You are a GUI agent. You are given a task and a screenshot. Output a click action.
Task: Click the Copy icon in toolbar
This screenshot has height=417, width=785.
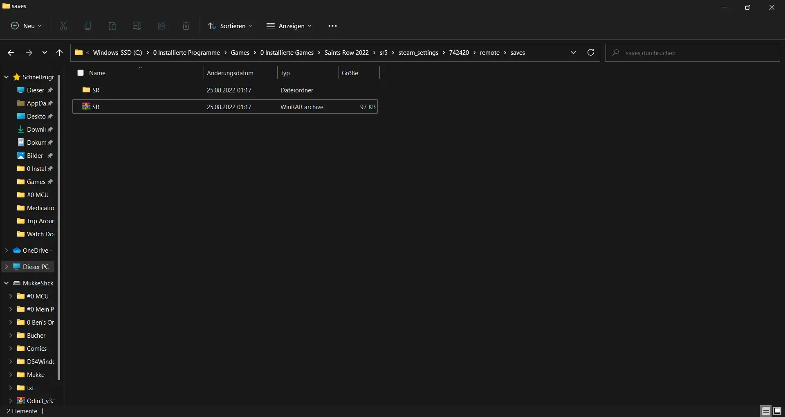click(x=88, y=26)
